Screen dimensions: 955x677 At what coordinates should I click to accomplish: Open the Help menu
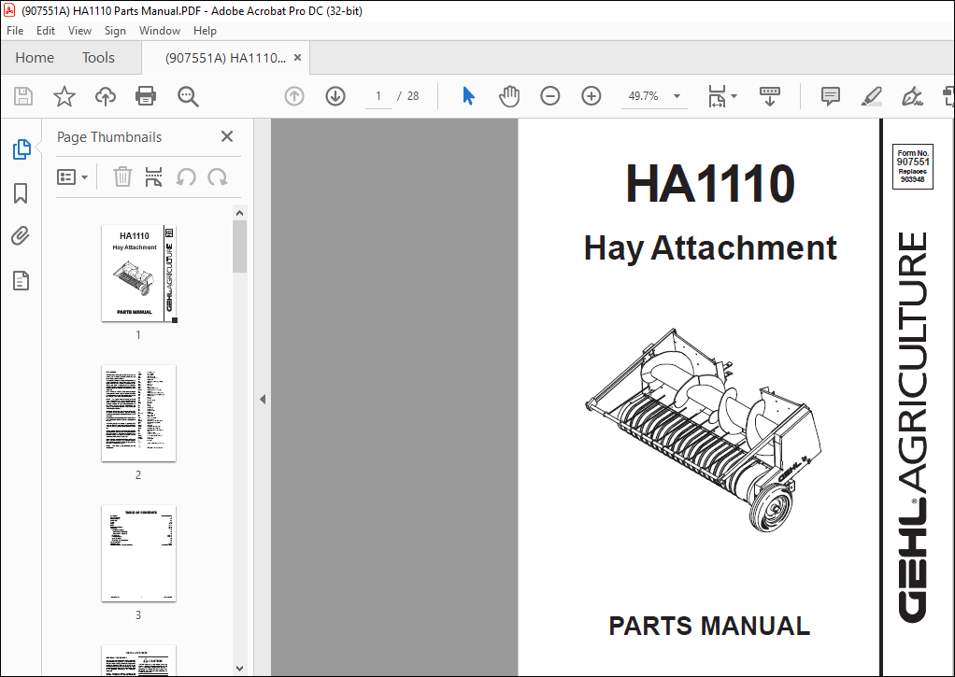coord(205,31)
